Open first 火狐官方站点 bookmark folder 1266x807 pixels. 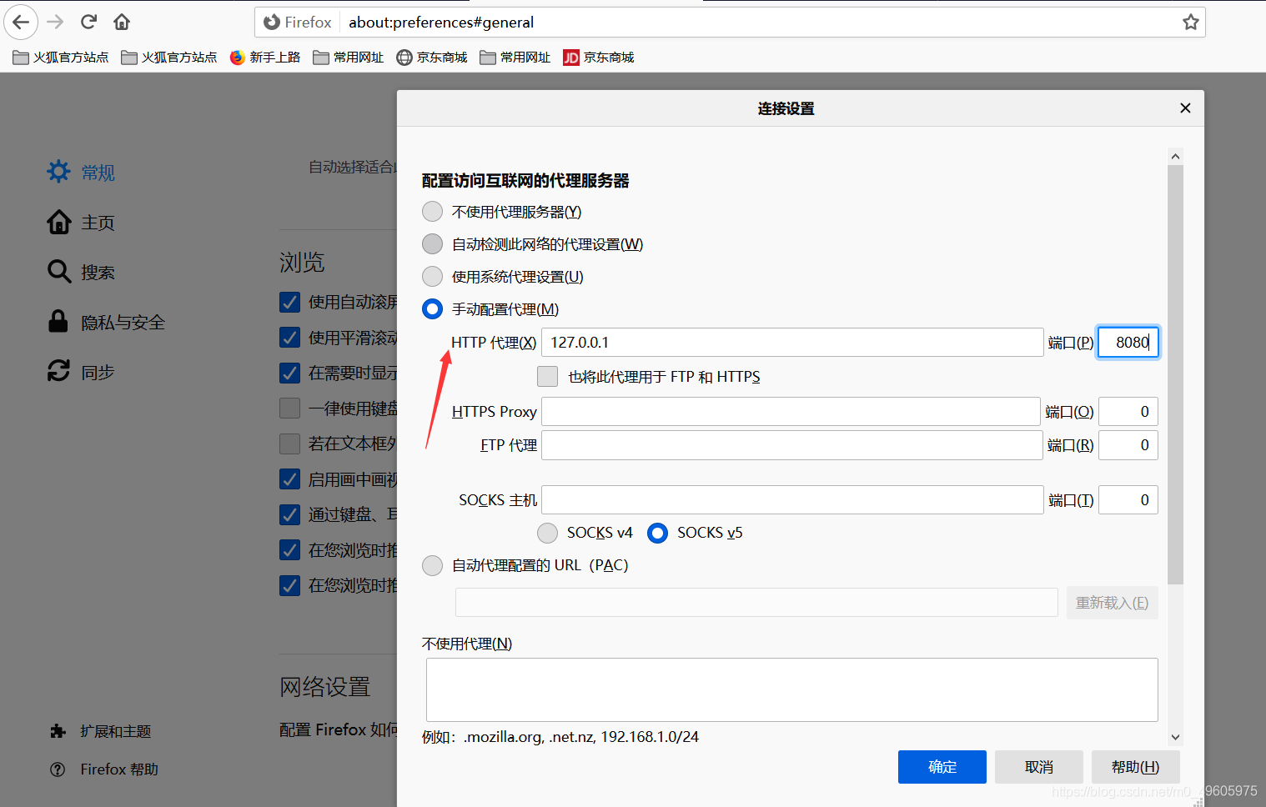point(61,58)
